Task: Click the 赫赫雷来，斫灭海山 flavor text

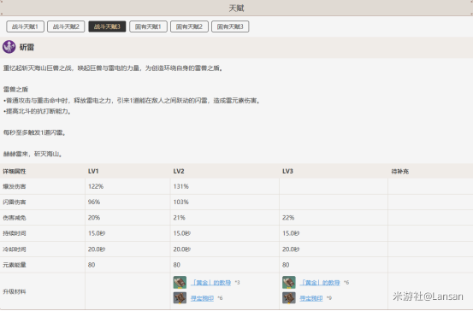Action: click(33, 154)
